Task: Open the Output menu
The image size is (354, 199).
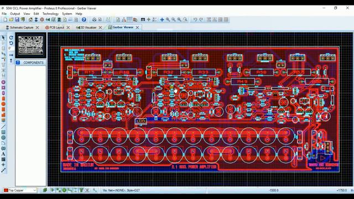Action: click(15, 14)
